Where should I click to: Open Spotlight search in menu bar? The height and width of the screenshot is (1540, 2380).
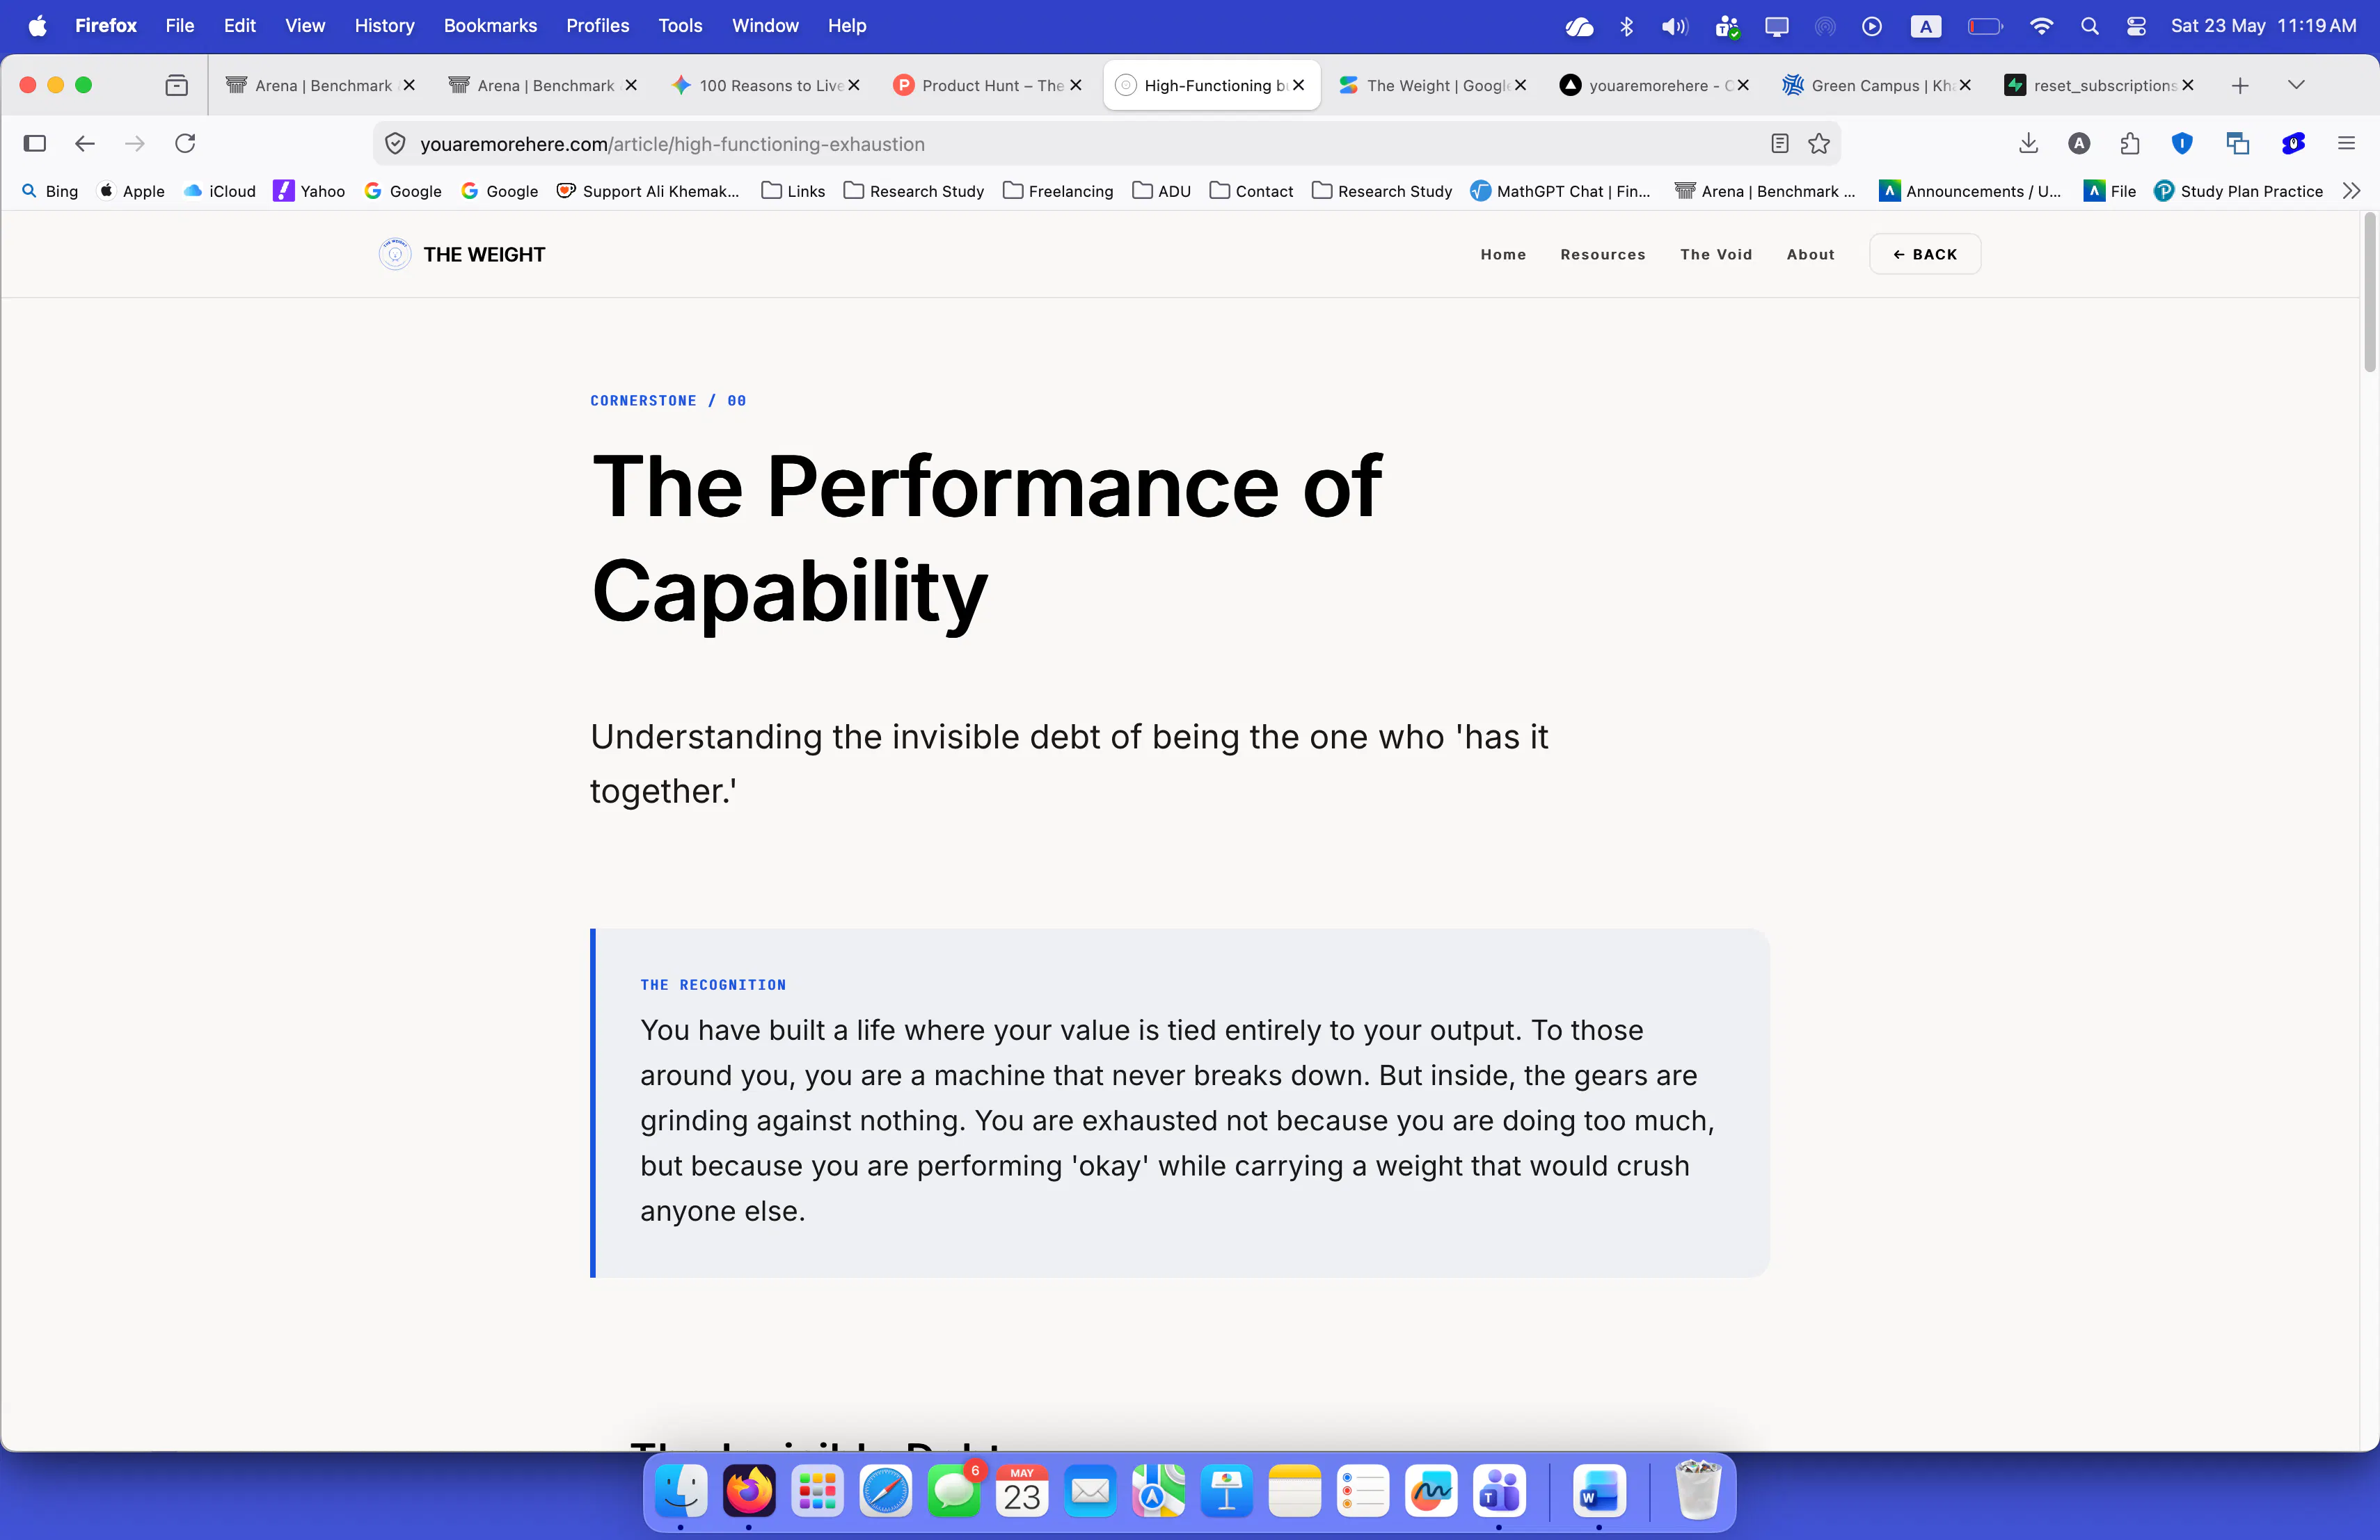click(x=2089, y=26)
